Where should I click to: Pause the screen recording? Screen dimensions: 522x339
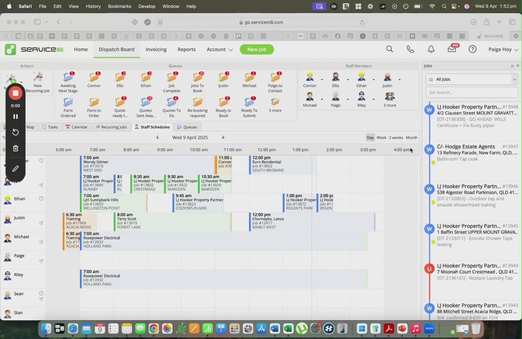pyautogui.click(x=16, y=117)
